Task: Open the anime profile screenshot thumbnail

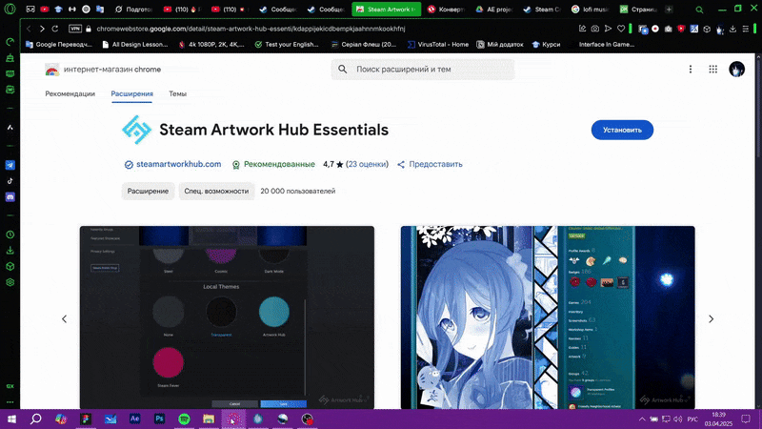Action: point(548,317)
